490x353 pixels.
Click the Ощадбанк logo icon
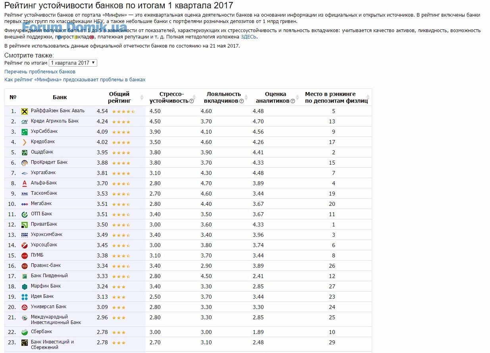click(25, 153)
